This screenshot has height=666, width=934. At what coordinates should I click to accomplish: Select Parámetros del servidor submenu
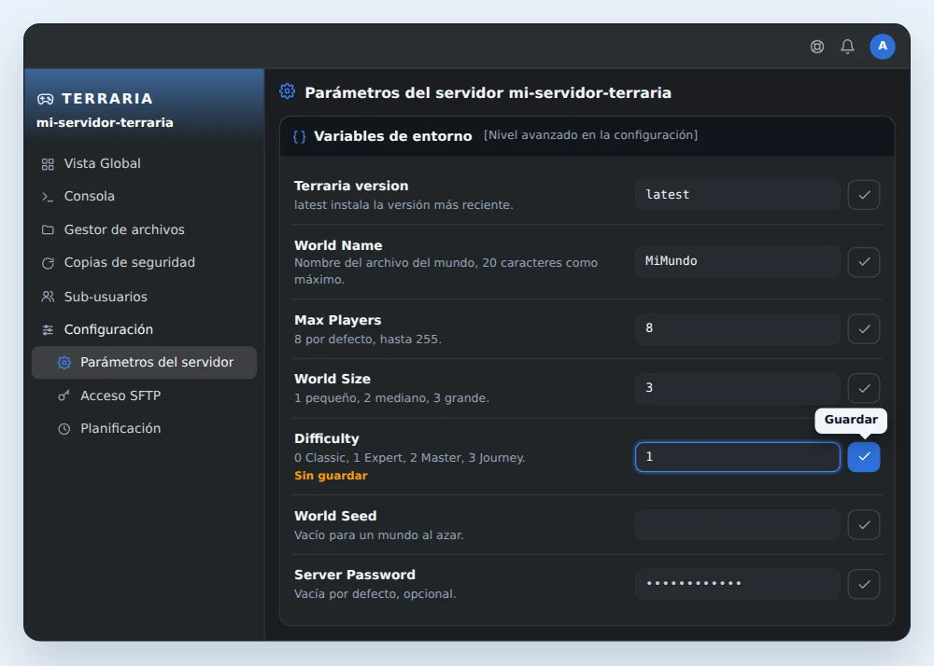(x=144, y=362)
